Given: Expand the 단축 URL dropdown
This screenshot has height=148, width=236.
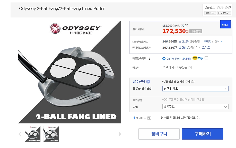Looking at the screenshot, I should pos(224,13).
